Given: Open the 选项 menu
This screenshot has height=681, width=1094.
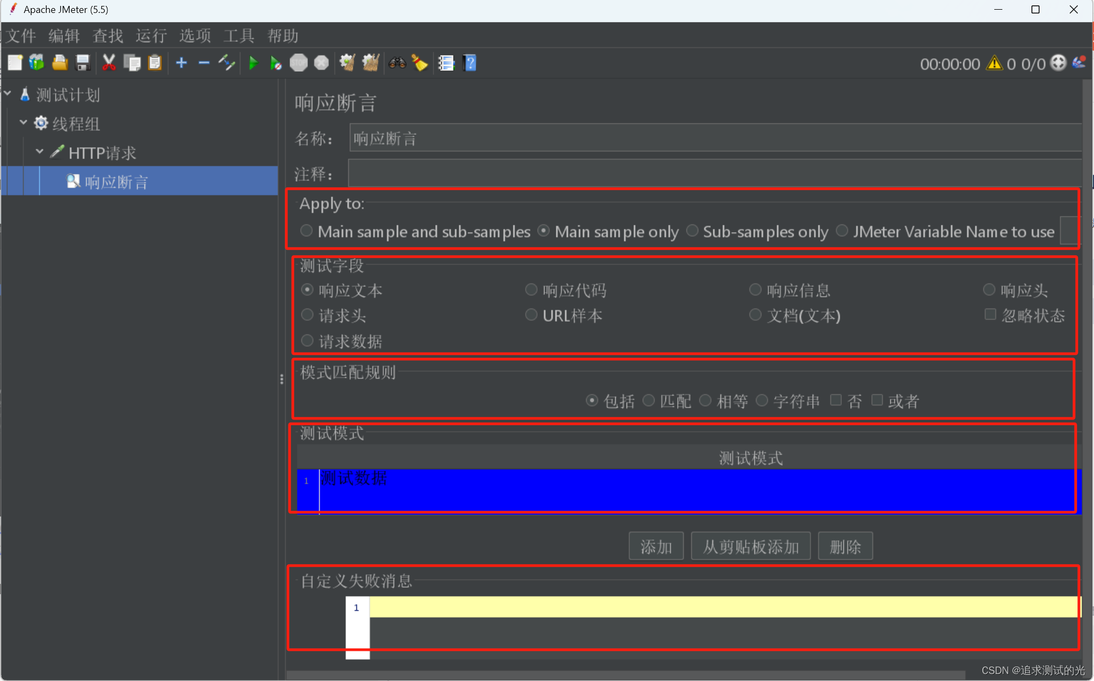Looking at the screenshot, I should pos(195,36).
